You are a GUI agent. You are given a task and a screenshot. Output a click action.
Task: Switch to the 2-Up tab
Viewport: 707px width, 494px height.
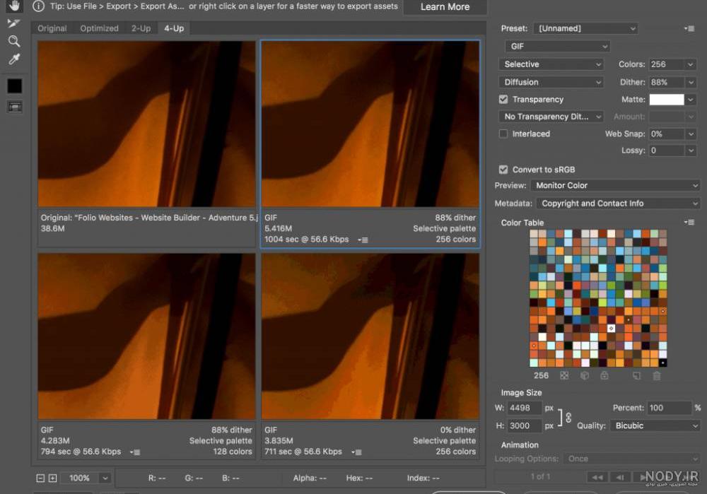coord(141,28)
